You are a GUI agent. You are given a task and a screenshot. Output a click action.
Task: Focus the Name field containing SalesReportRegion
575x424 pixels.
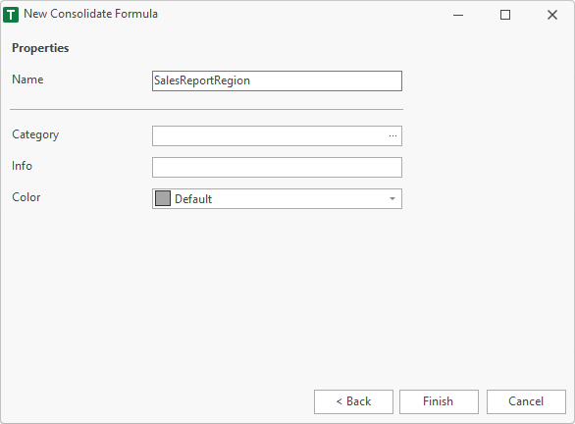tap(277, 80)
